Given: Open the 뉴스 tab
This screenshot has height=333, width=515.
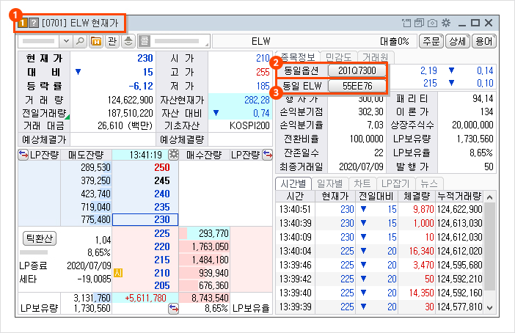Looking at the screenshot, I should pos(429,183).
